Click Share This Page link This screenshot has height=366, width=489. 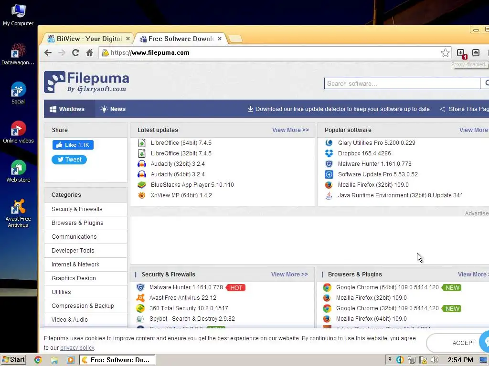(464, 109)
